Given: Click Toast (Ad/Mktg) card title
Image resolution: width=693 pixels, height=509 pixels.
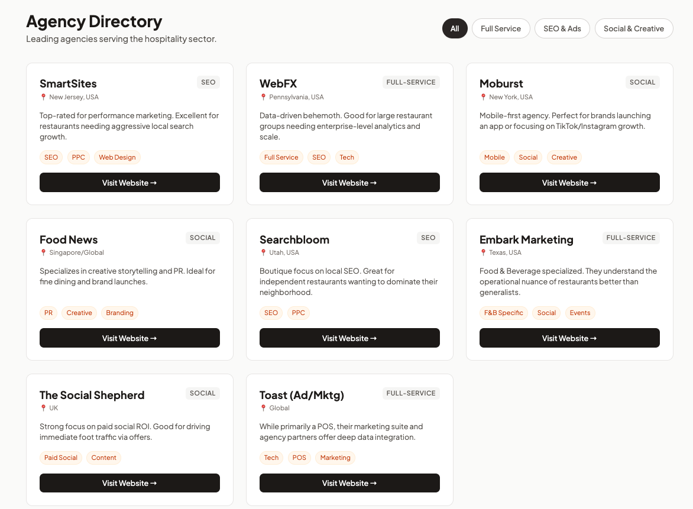Looking at the screenshot, I should click(x=302, y=395).
